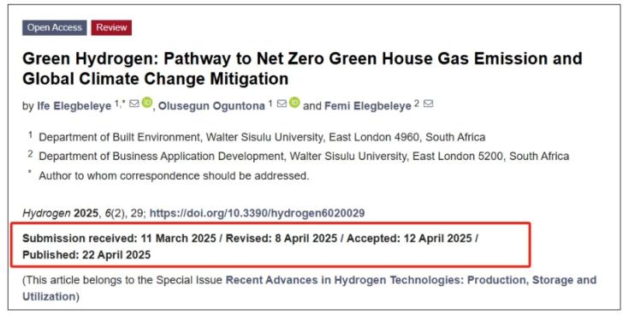Click the Department of Built Environment affiliation line
The height and width of the screenshot is (315, 629).
[x=262, y=137]
